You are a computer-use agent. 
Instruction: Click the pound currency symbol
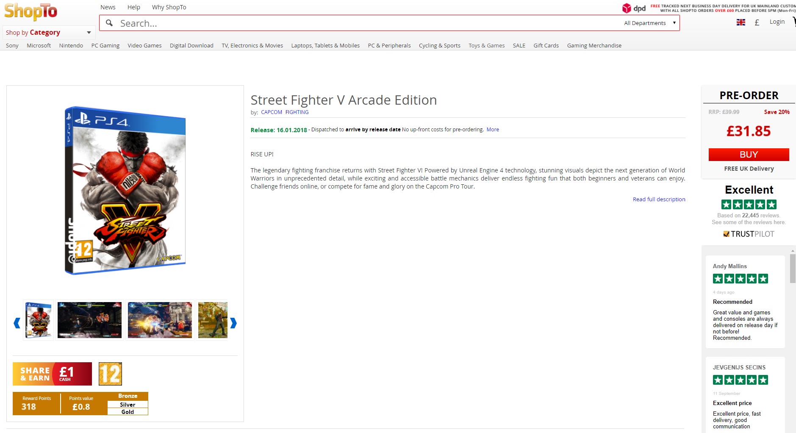click(757, 22)
